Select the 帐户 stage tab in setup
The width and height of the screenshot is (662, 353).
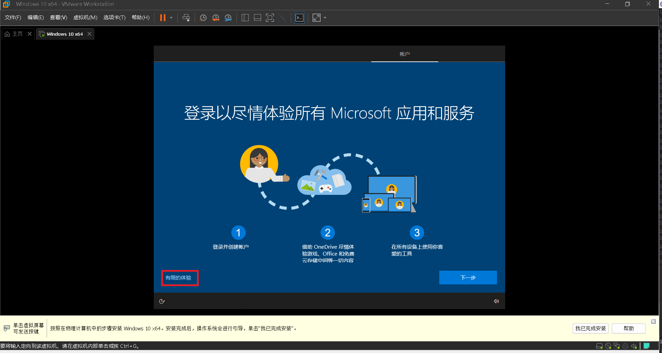pos(405,54)
